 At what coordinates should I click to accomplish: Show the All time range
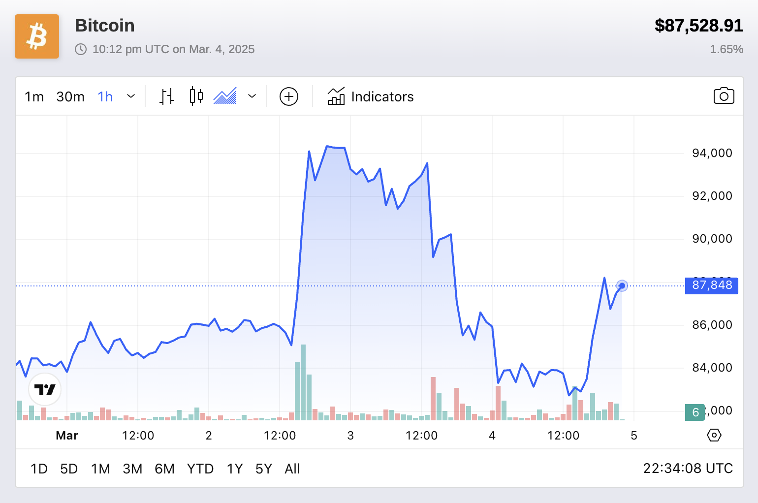coord(292,469)
